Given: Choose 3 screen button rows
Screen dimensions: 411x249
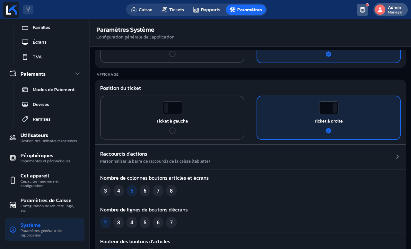Looking at the screenshot, I should 118,222.
